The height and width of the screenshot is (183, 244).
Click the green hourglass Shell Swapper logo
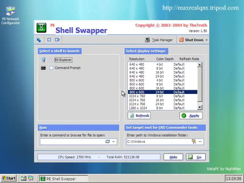(41, 28)
